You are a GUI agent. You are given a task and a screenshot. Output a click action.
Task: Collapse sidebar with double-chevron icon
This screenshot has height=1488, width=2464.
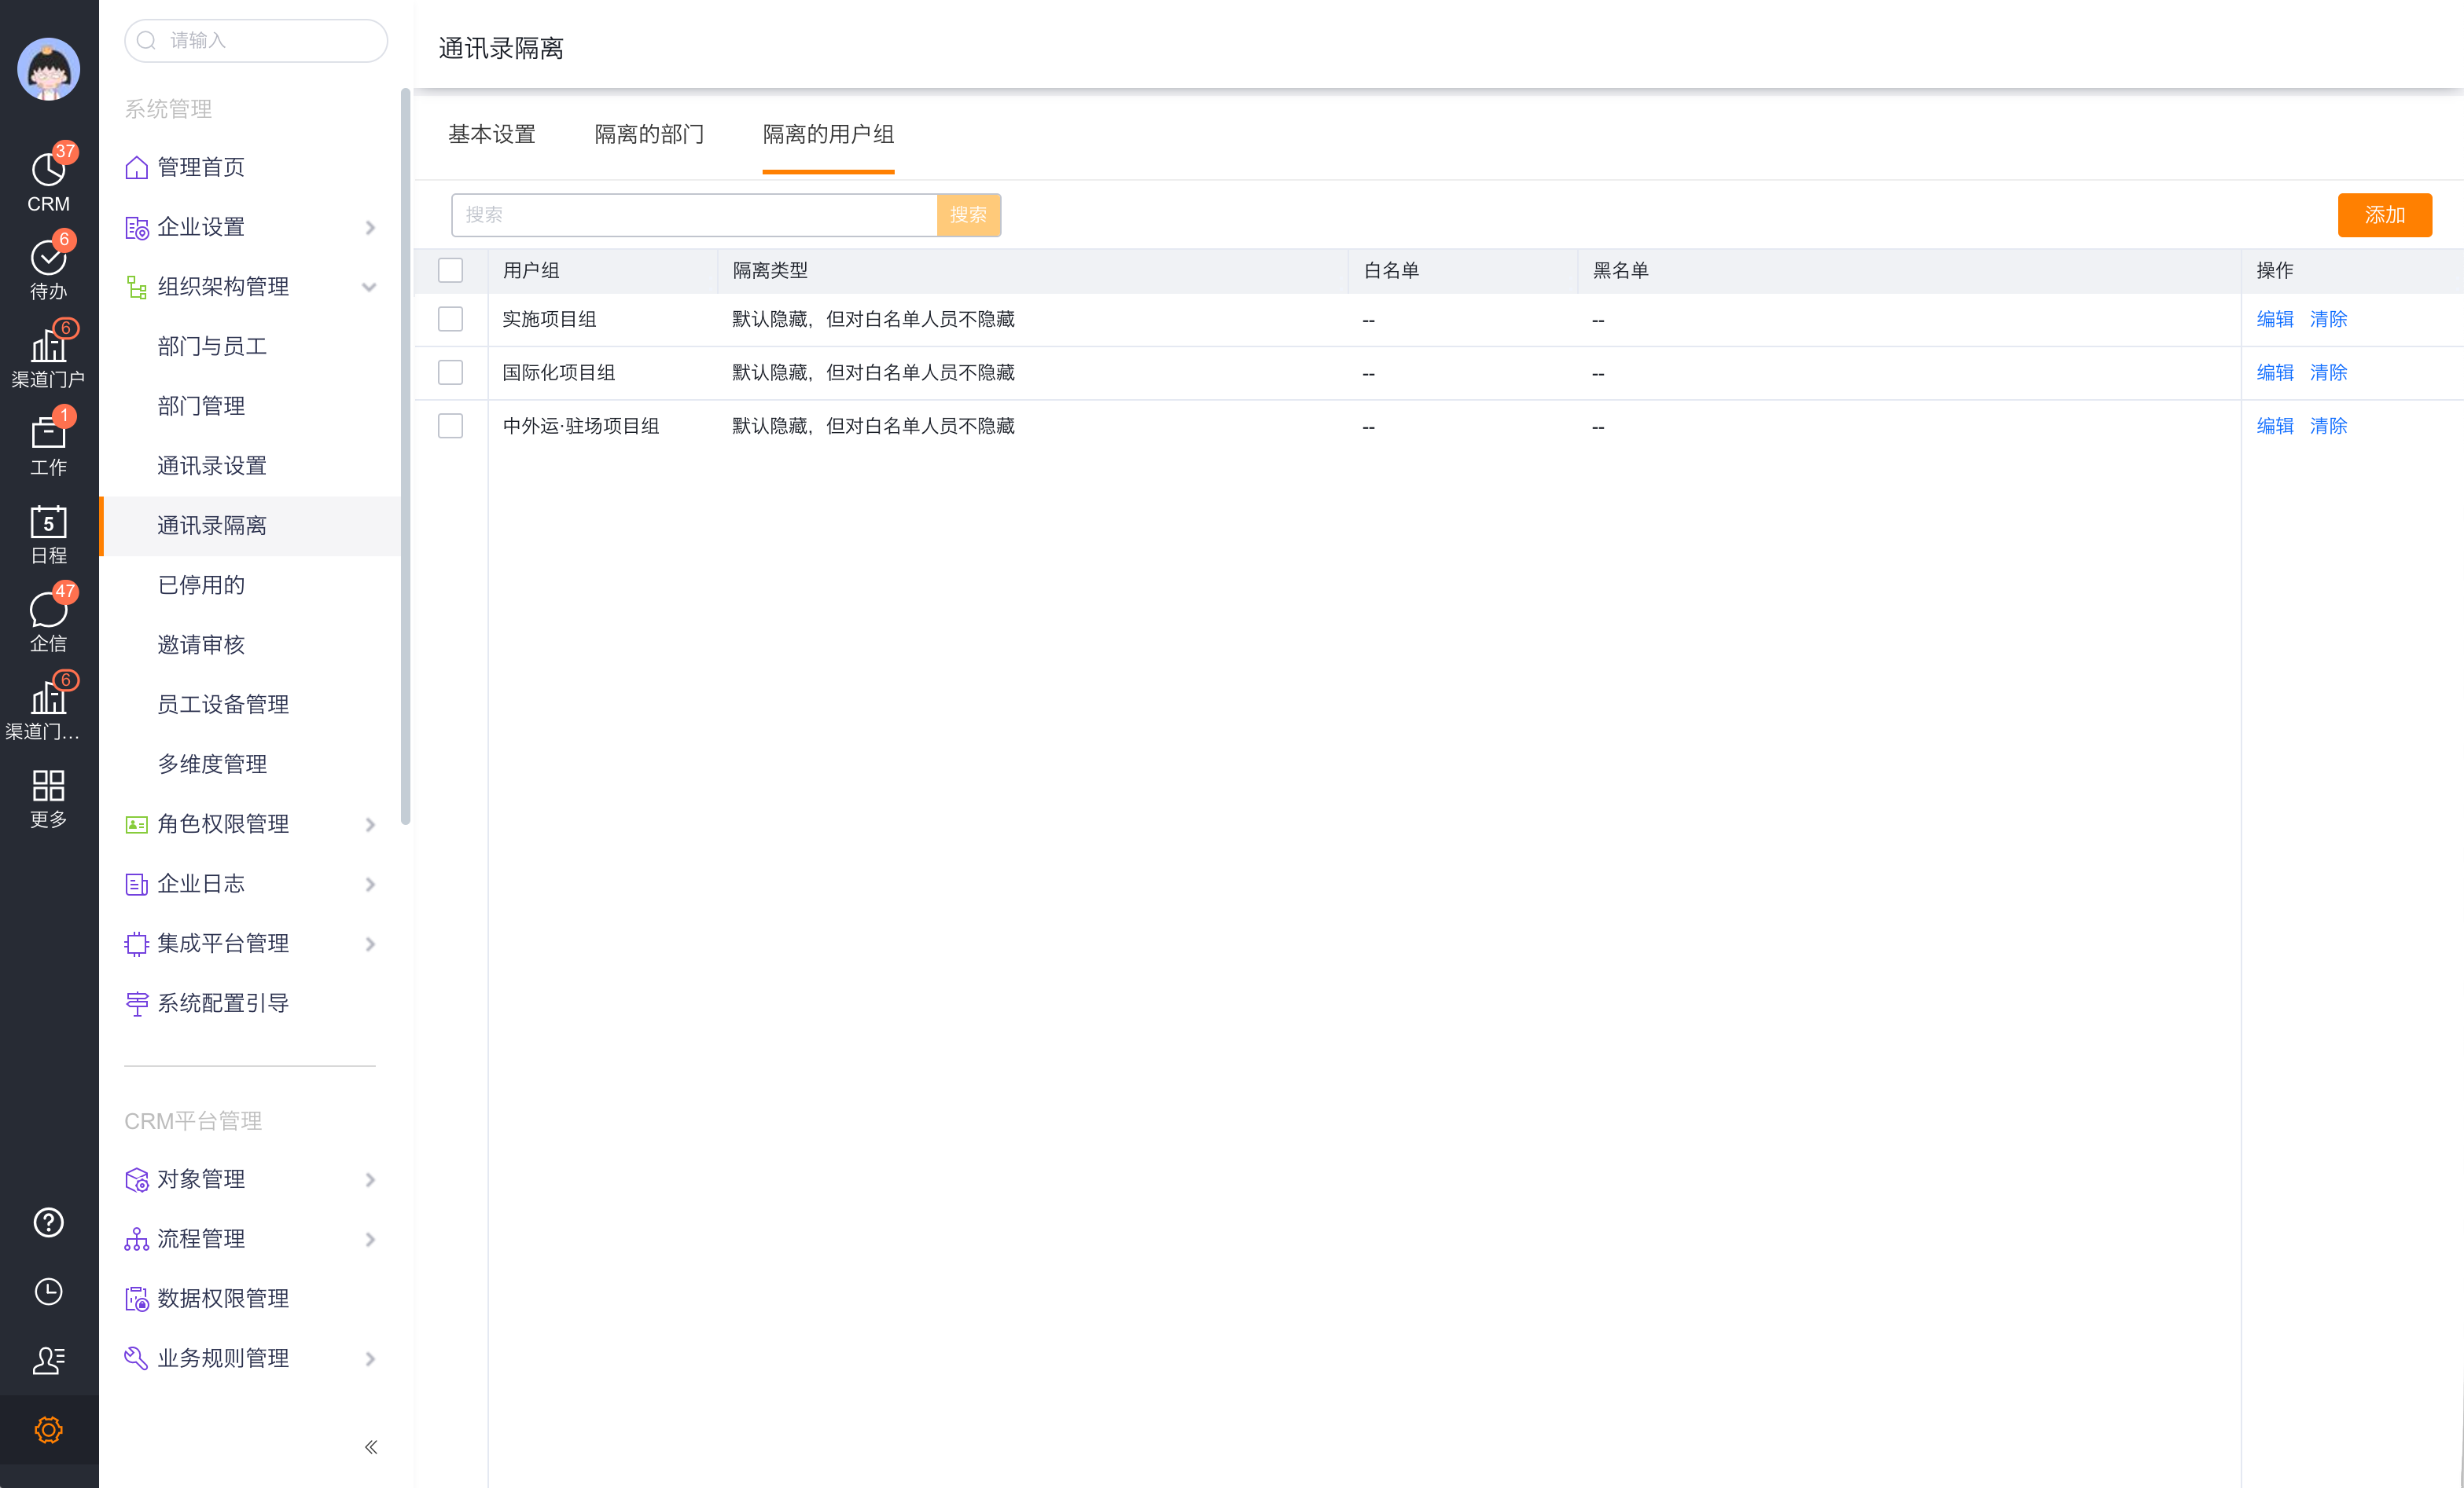pyautogui.click(x=371, y=1446)
